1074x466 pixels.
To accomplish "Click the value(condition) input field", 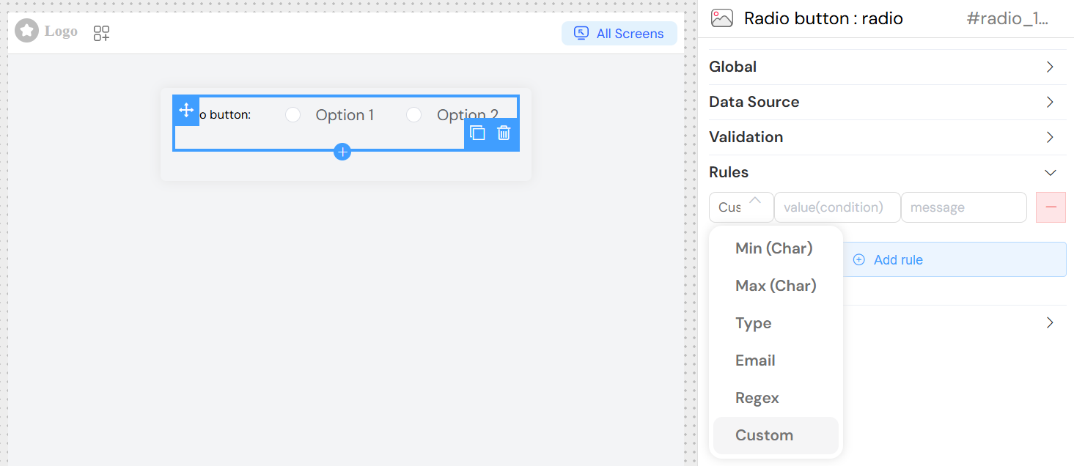I will coord(836,207).
